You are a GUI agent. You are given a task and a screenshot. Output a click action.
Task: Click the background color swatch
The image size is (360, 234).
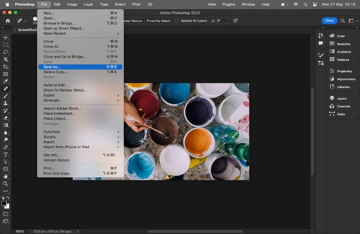pos(8,207)
